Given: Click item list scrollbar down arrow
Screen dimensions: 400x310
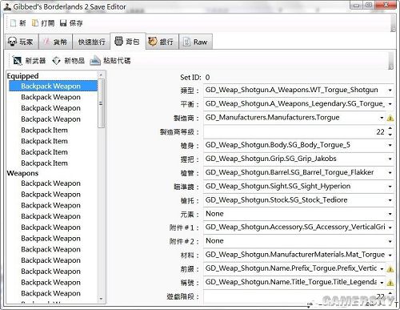Looking at the screenshot, I should pos(101,299).
